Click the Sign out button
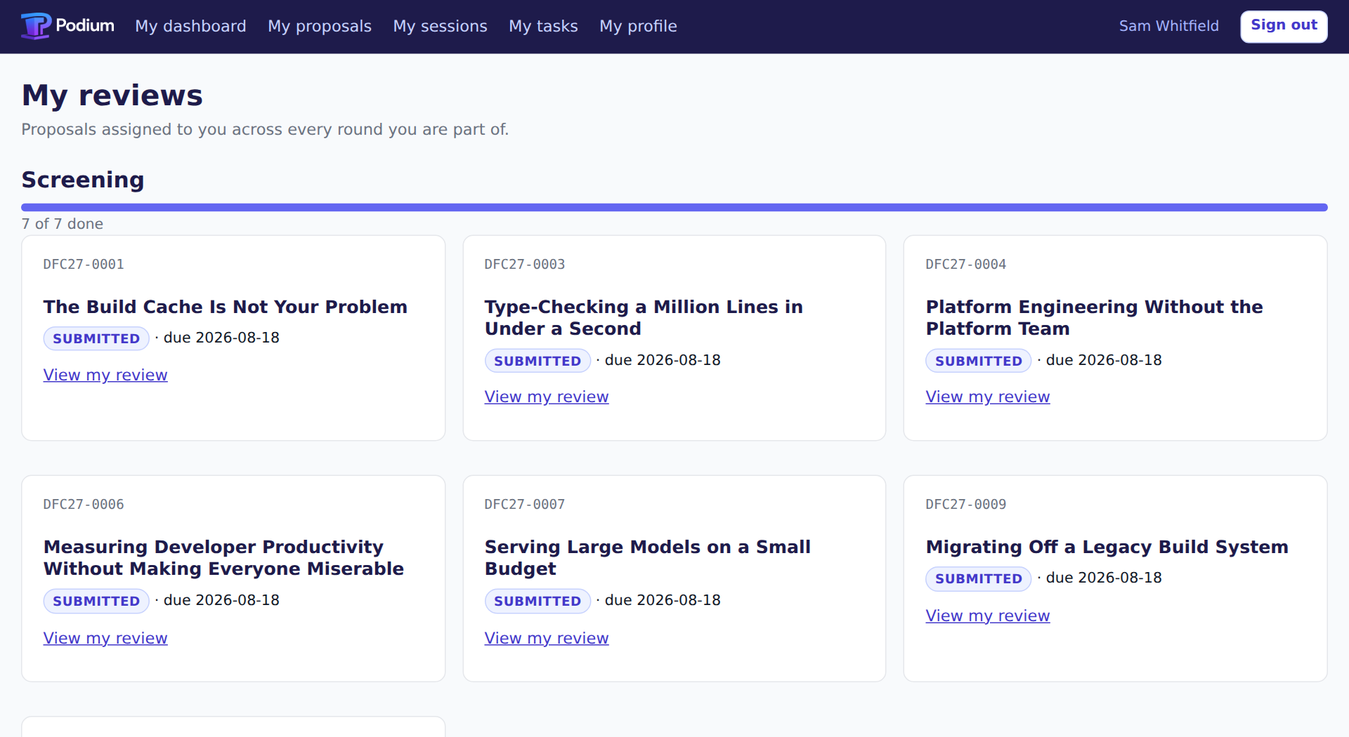The image size is (1349, 737). [1284, 26]
